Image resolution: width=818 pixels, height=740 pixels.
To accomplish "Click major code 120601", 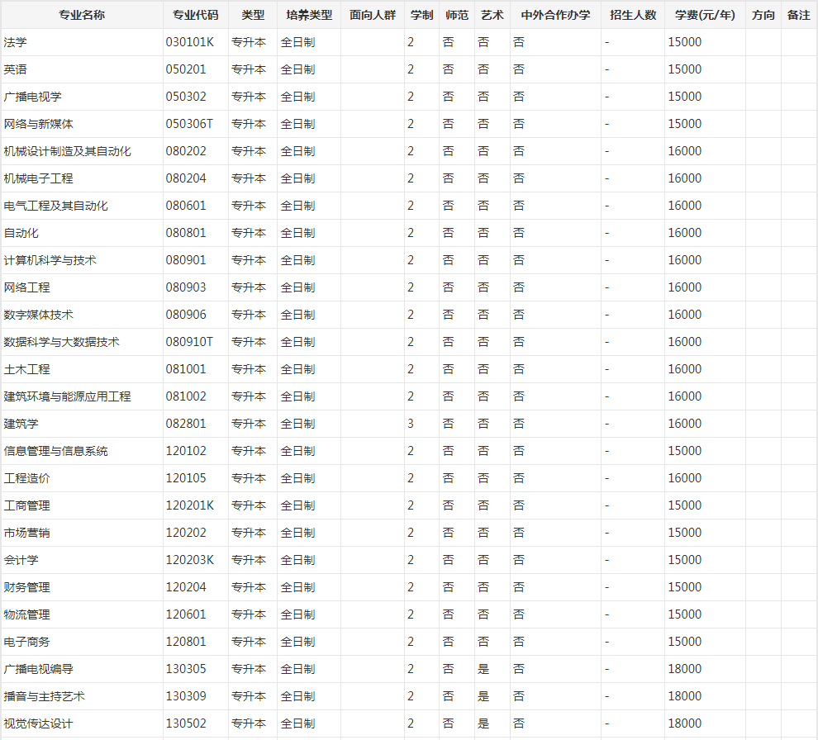I will [x=186, y=614].
